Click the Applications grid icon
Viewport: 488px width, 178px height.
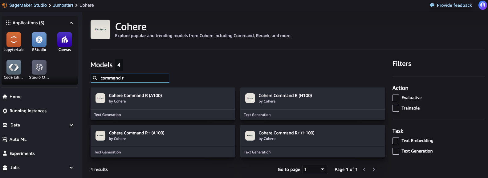pos(8,23)
